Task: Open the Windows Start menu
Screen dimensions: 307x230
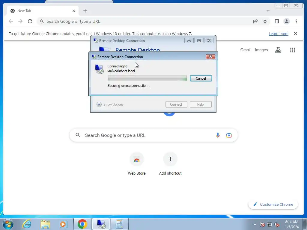Action: point(8,224)
